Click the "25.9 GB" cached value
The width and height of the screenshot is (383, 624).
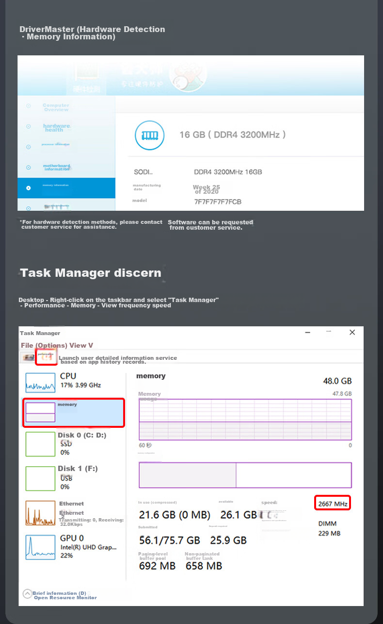228,540
